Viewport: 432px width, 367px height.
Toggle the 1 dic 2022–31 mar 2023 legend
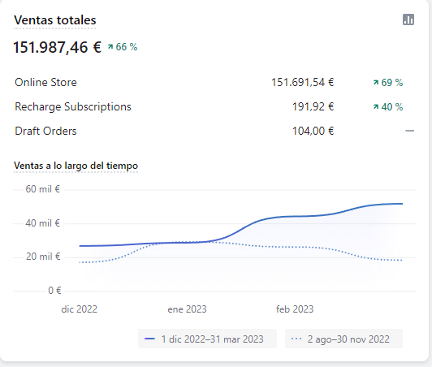(x=207, y=339)
